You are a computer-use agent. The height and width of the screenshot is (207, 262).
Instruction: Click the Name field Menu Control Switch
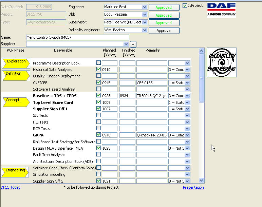coord(78,37)
